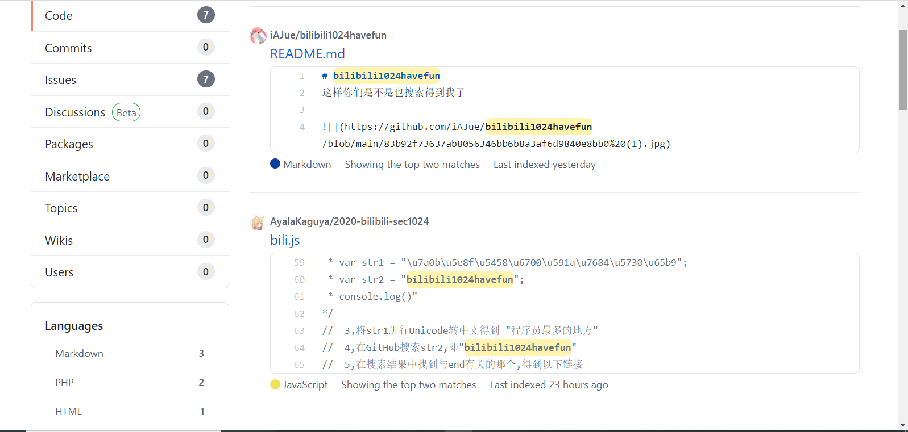Click the Markdown label under README result

click(x=307, y=164)
